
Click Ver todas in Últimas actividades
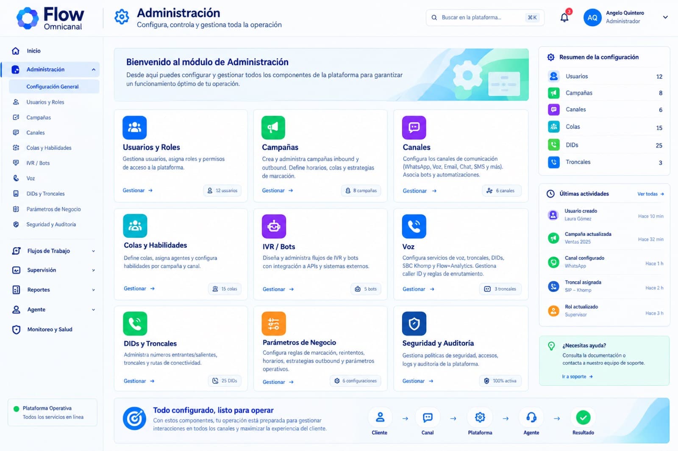[x=650, y=194]
